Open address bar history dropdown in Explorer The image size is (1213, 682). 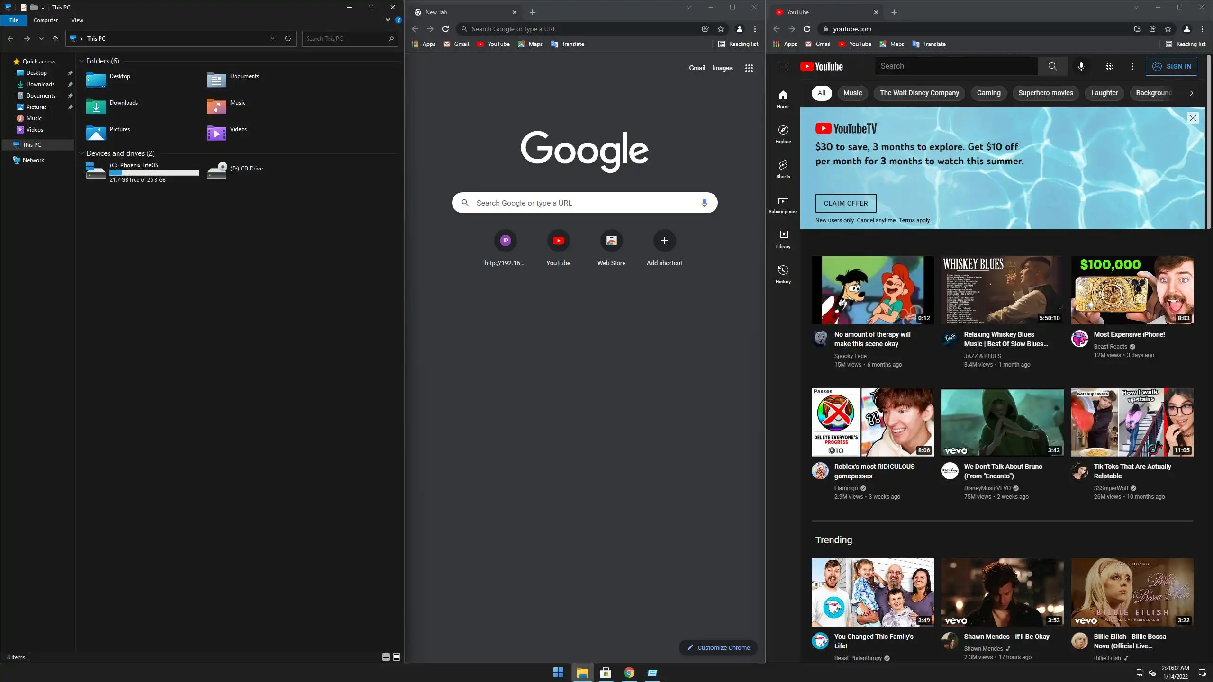pos(272,38)
